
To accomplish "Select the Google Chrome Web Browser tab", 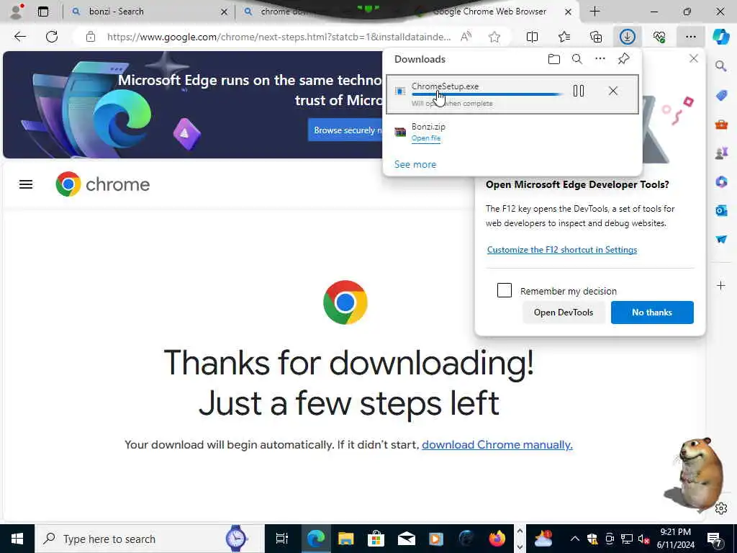I will 489,12.
